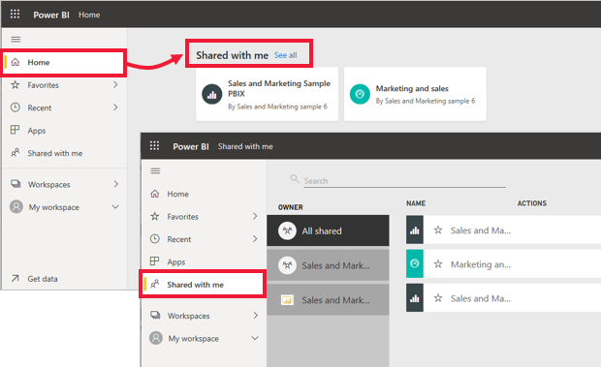Viewport: 601px width, 367px height.
Task: Expand Workspaces chevron in front window
Action: [255, 315]
